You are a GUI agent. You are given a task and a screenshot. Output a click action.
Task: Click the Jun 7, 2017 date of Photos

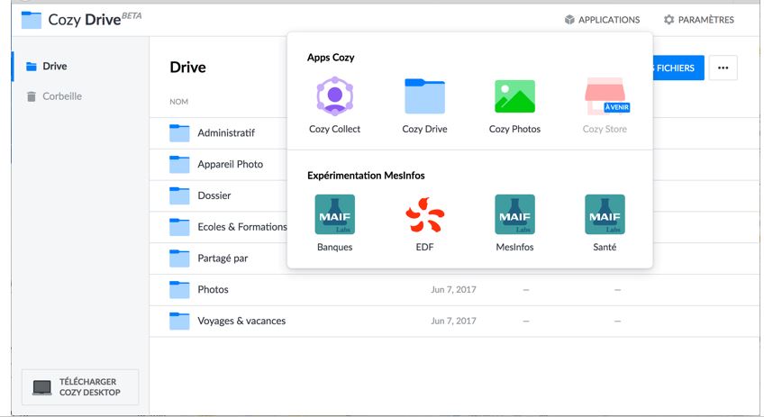[453, 289]
